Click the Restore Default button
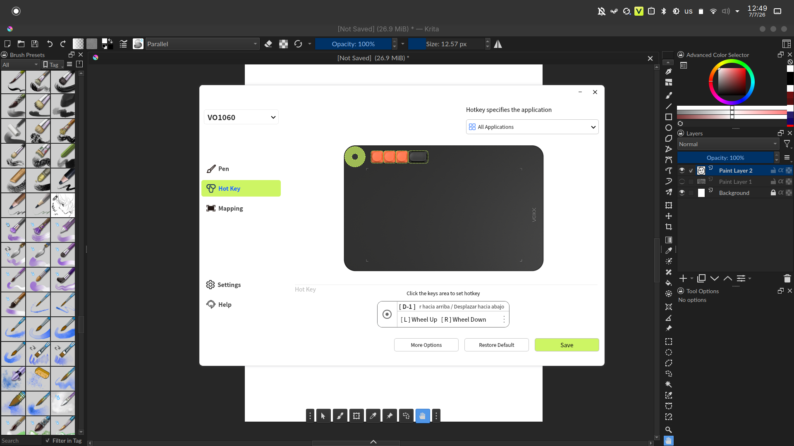Image resolution: width=794 pixels, height=446 pixels. click(x=497, y=345)
